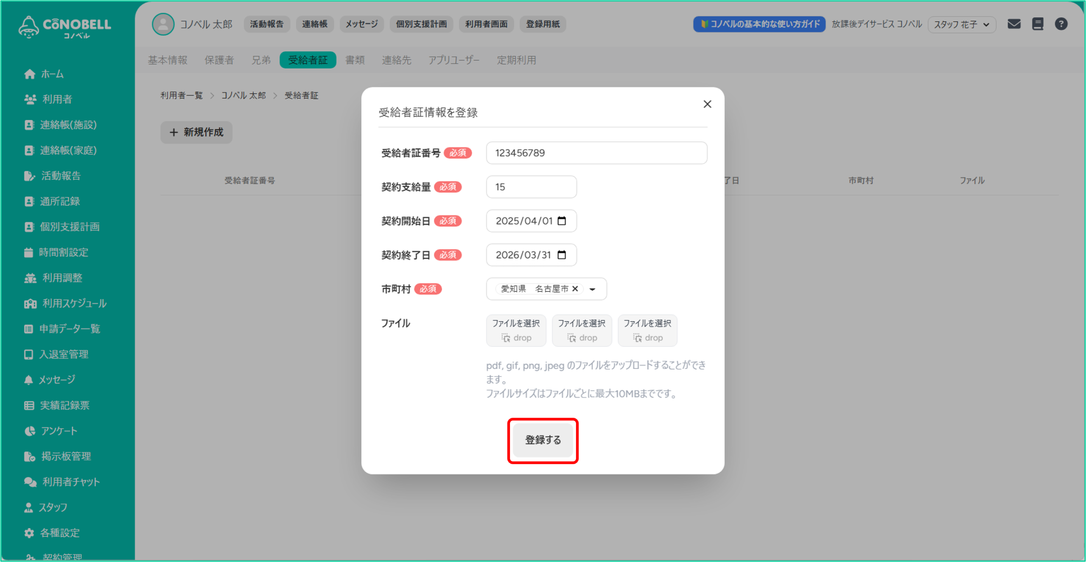
Task: Select the first ファイルを選択 drop area
Action: point(516,330)
